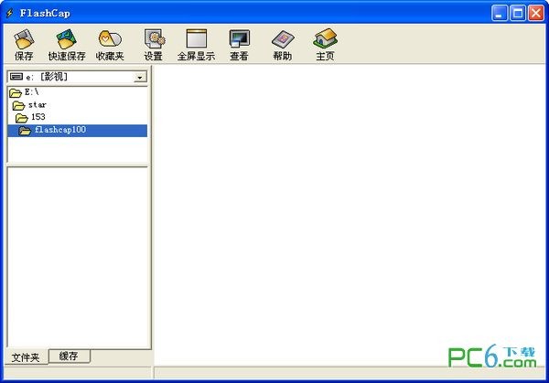Click the empty file list panel

click(78, 257)
